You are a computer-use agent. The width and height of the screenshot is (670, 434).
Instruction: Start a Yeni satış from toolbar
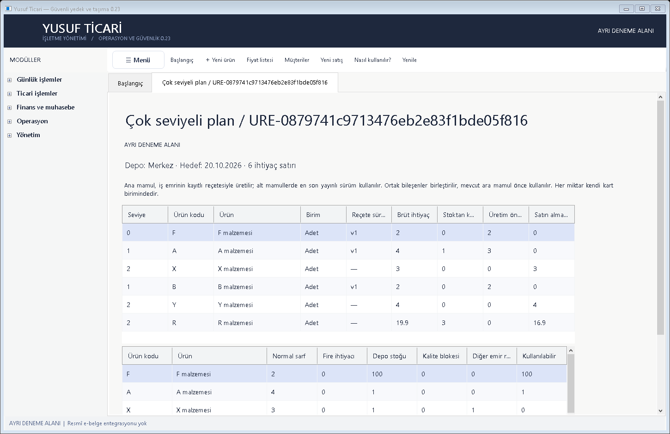[x=332, y=60]
